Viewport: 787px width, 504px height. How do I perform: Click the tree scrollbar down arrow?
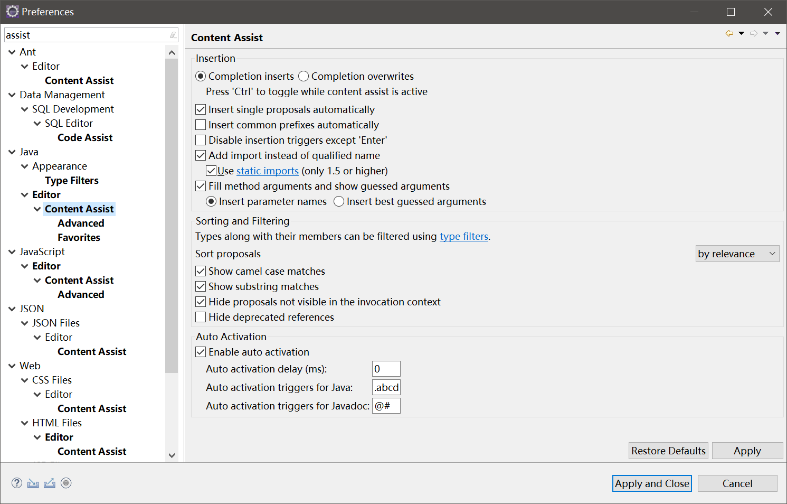click(x=172, y=455)
